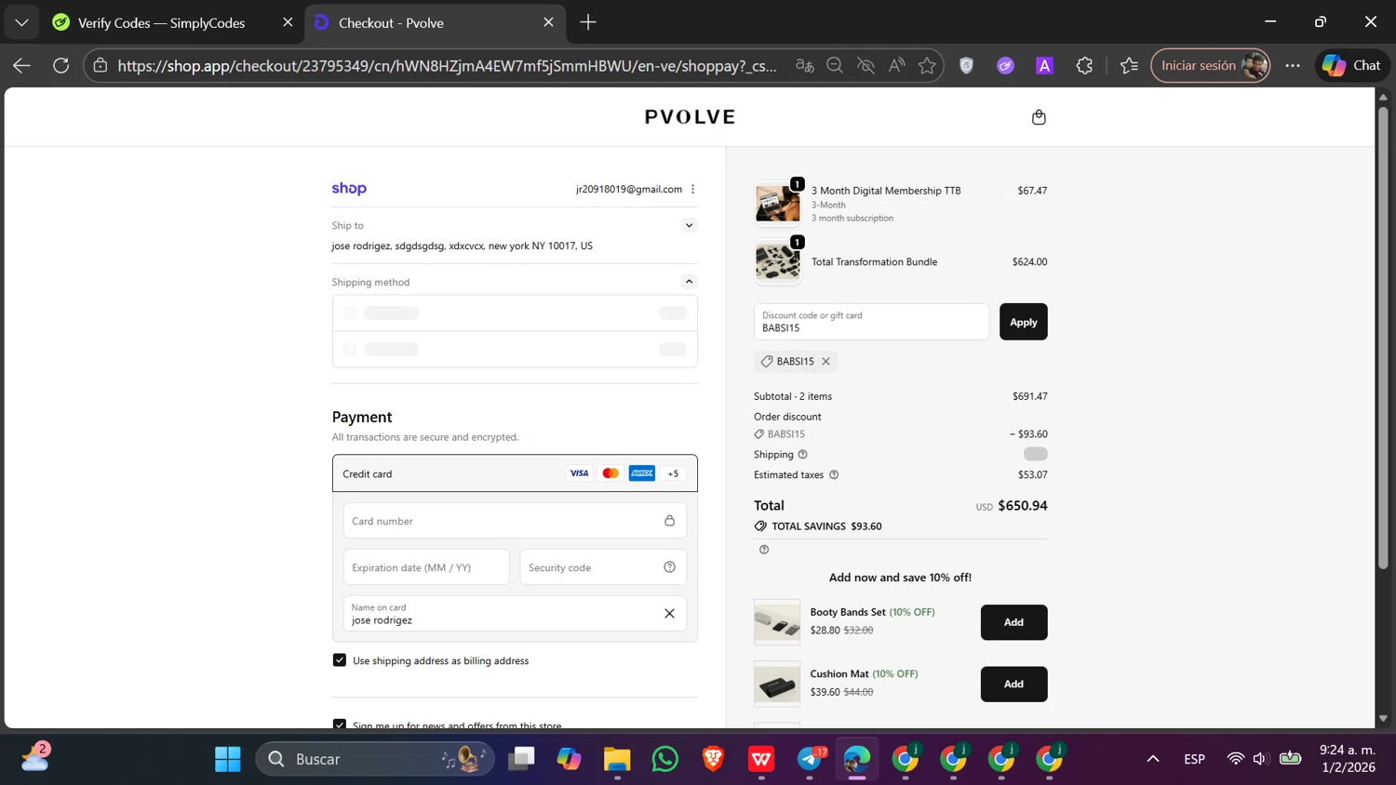Close the Checkout - Pvolve tab

pyautogui.click(x=548, y=22)
